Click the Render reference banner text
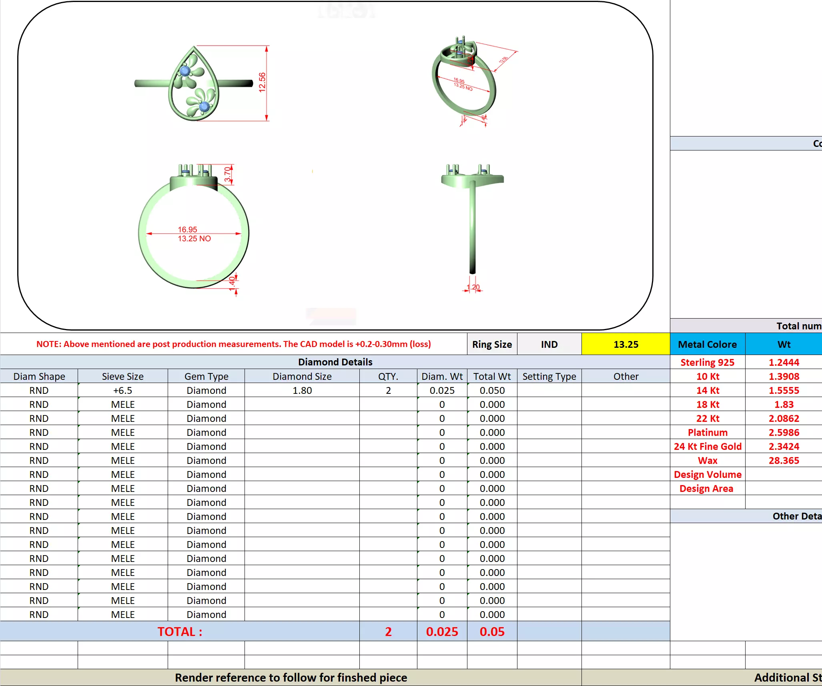822x686 pixels. point(291,677)
